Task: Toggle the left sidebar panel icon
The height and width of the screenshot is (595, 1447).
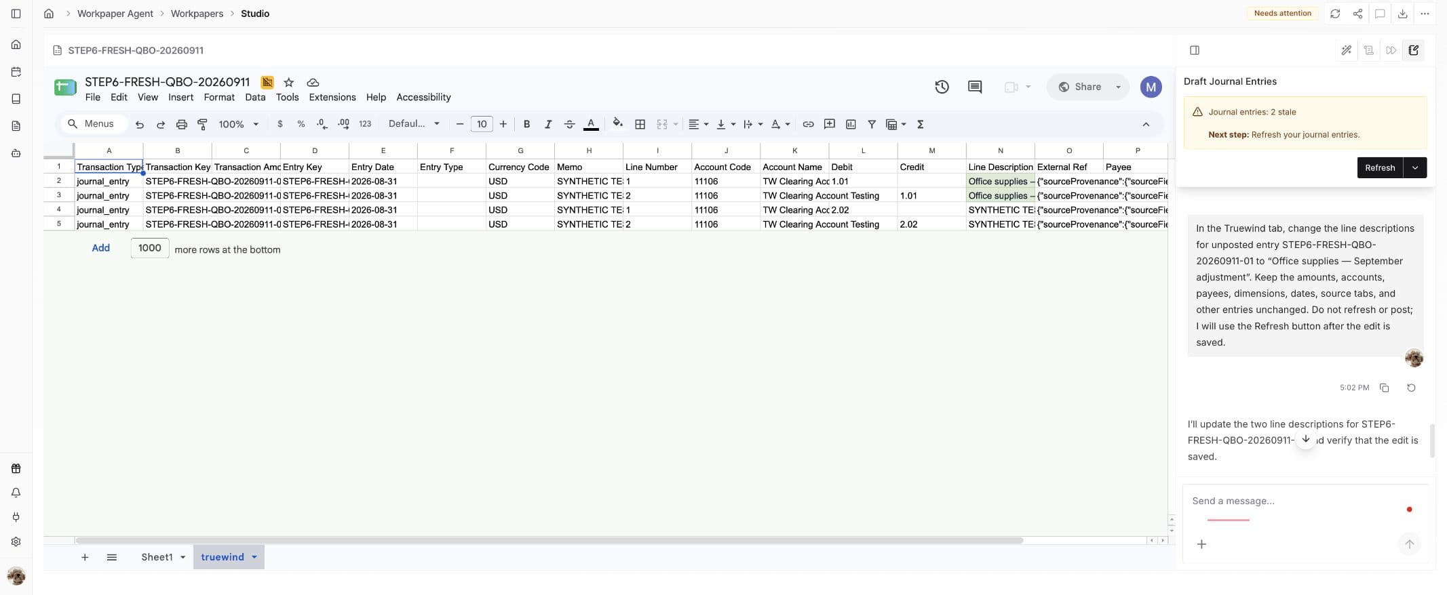Action: [16, 14]
